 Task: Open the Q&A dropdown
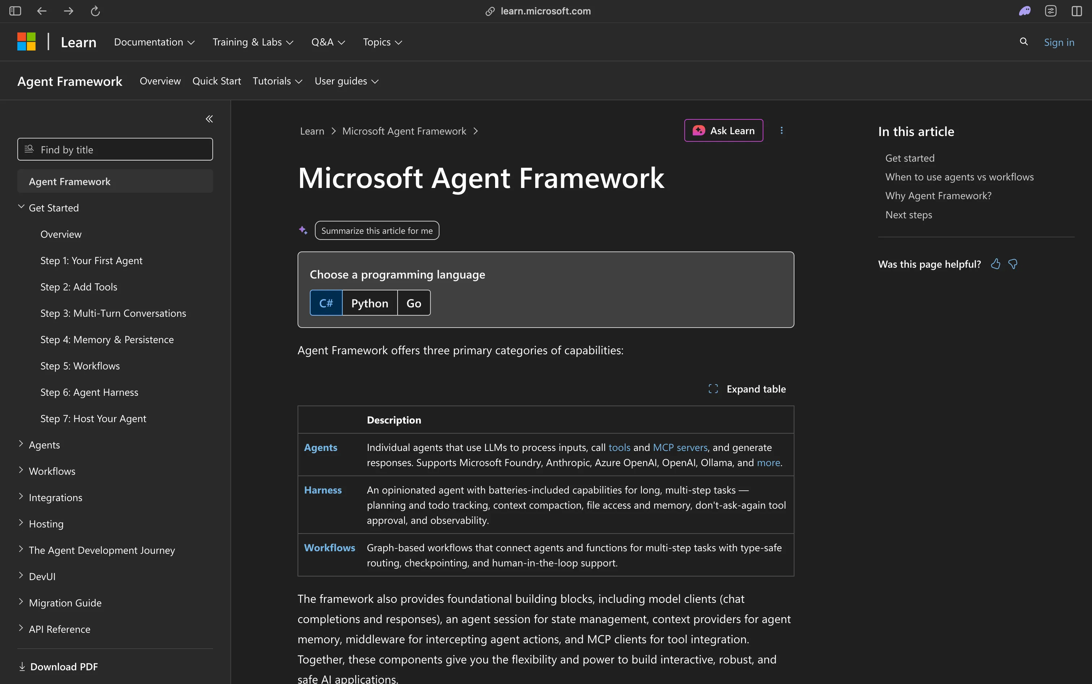328,42
